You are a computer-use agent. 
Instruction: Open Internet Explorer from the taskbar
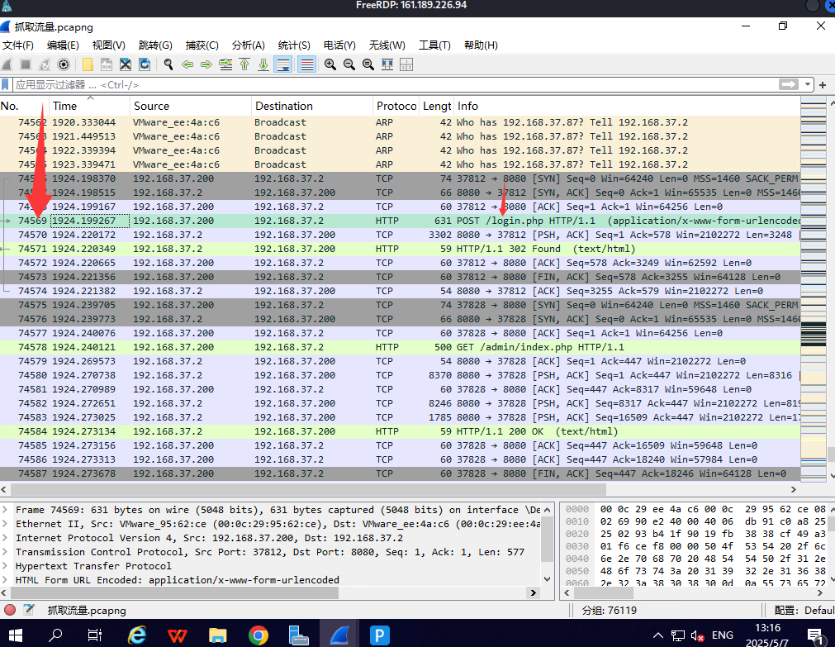click(137, 635)
